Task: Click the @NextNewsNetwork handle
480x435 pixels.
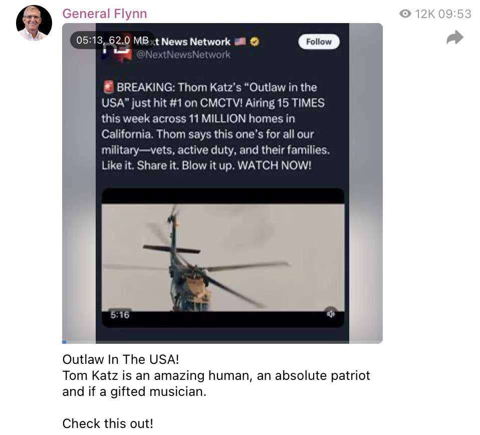Action: pos(183,55)
